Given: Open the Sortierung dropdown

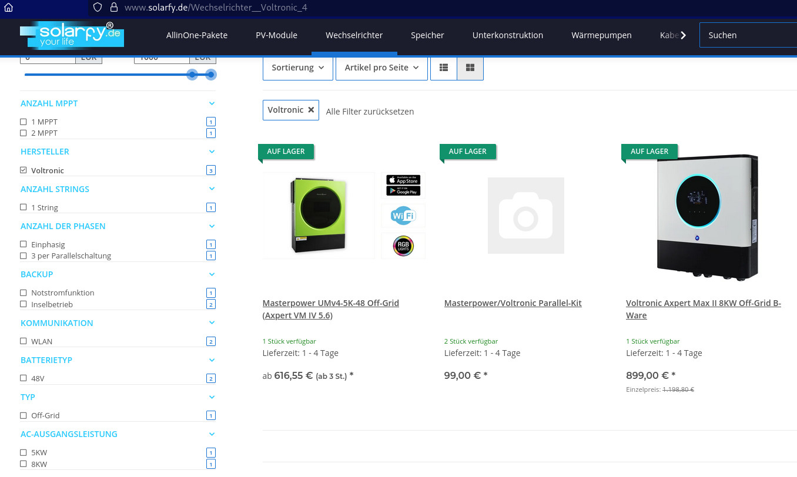Looking at the screenshot, I should click(x=298, y=68).
